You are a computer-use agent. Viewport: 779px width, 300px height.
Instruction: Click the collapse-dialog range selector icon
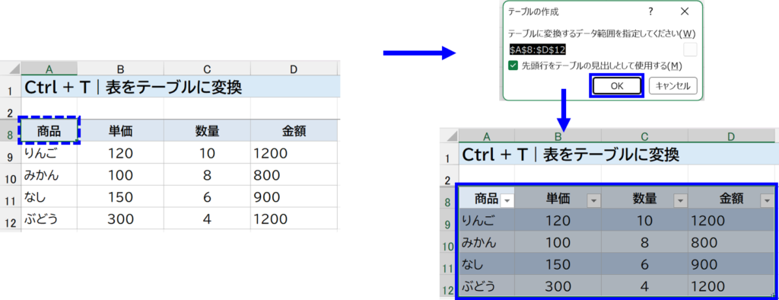click(x=690, y=49)
